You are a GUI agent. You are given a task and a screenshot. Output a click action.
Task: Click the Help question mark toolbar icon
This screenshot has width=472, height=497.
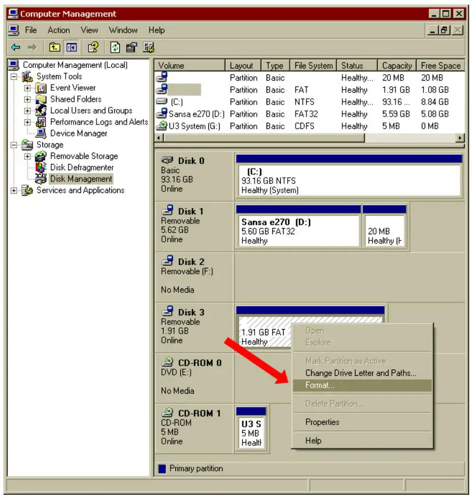coord(93,47)
